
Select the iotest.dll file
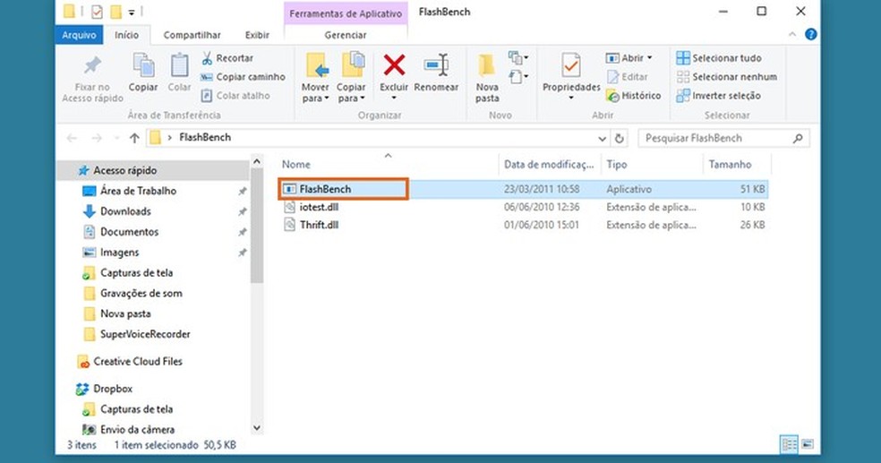(319, 207)
